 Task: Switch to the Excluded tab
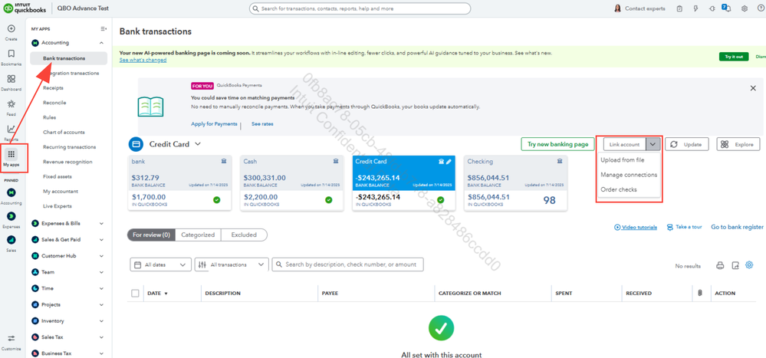click(x=244, y=235)
